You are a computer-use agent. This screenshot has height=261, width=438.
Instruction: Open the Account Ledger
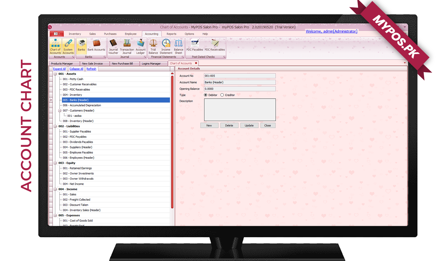pyautogui.click(x=141, y=46)
